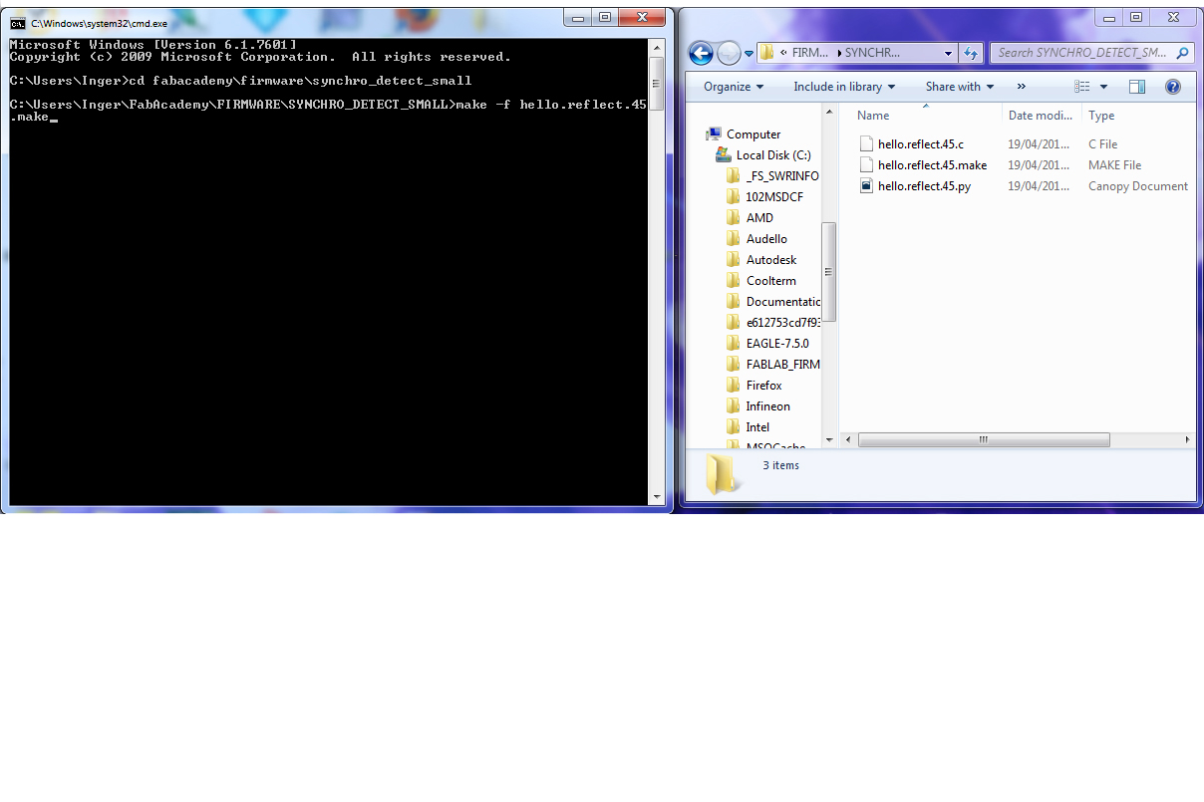Image resolution: width=1204 pixels, height=802 pixels.
Task: Open the view options dropdown arrow
Action: tap(1103, 87)
